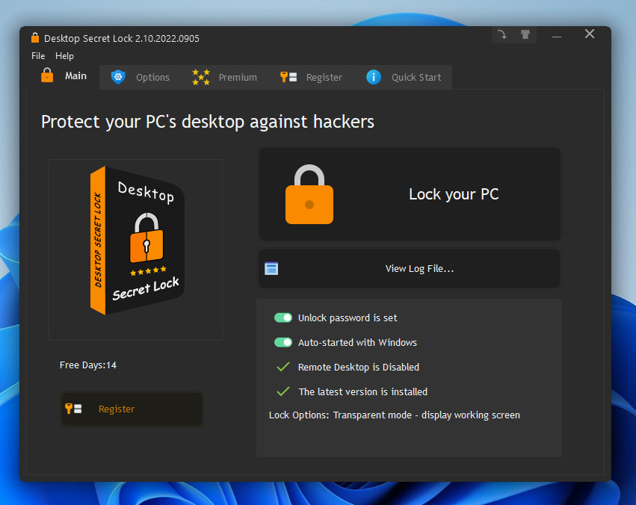Click the window title Desktop Secret Lock 2.10.2022.0905
Image resolution: width=636 pixels, height=505 pixels.
pos(122,39)
